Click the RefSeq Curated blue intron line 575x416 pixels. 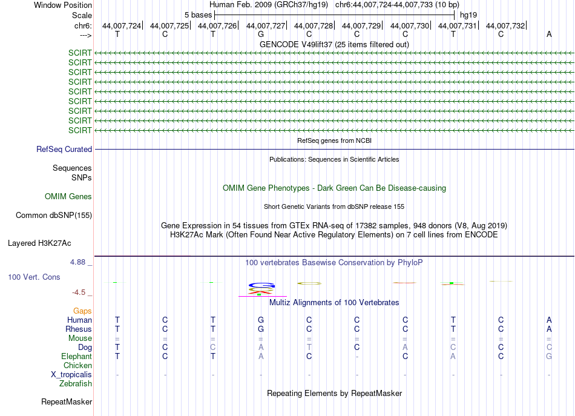pos(334,150)
